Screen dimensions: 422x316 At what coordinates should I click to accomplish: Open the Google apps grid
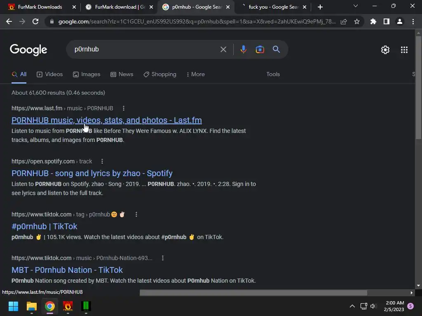[404, 50]
